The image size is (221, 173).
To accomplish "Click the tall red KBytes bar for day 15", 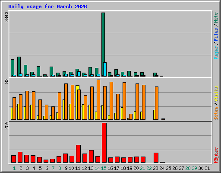I will pyautogui.click(x=104, y=143).
